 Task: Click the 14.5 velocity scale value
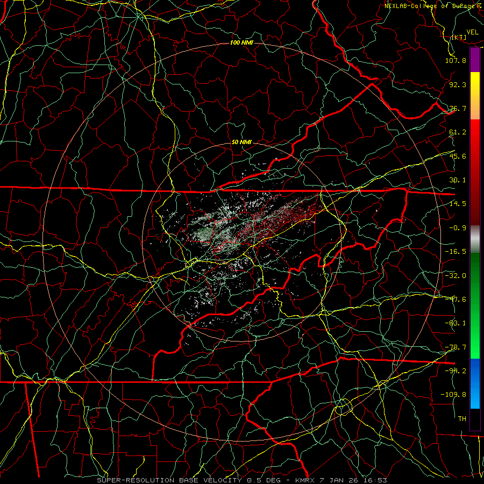tap(458, 204)
